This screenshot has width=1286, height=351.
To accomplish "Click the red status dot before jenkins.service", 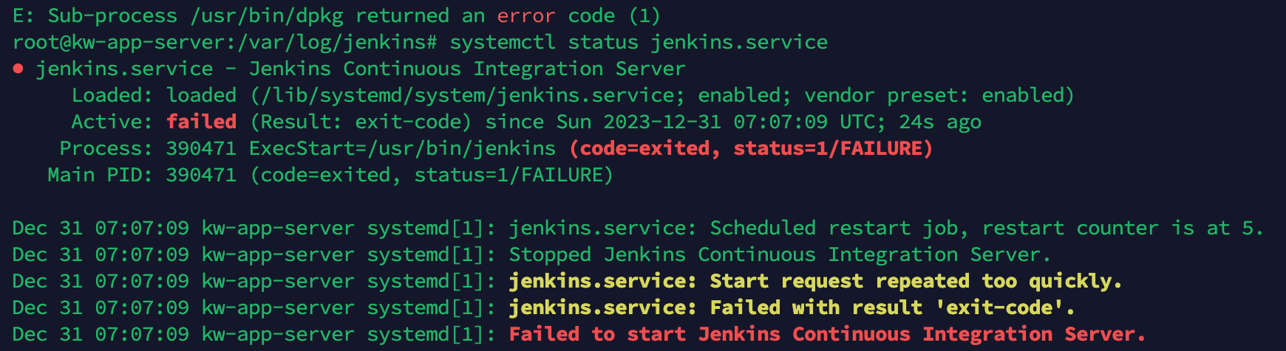I will click(18, 69).
